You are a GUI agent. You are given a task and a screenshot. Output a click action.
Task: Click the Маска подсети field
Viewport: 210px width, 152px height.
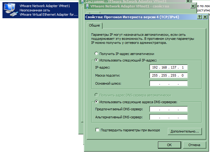[168, 75]
